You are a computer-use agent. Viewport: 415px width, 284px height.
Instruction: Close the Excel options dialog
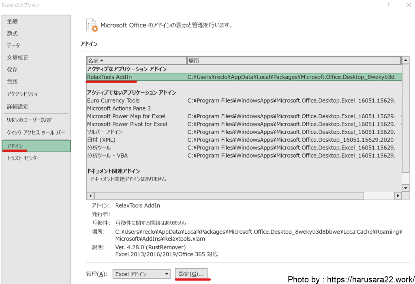pos(408,5)
